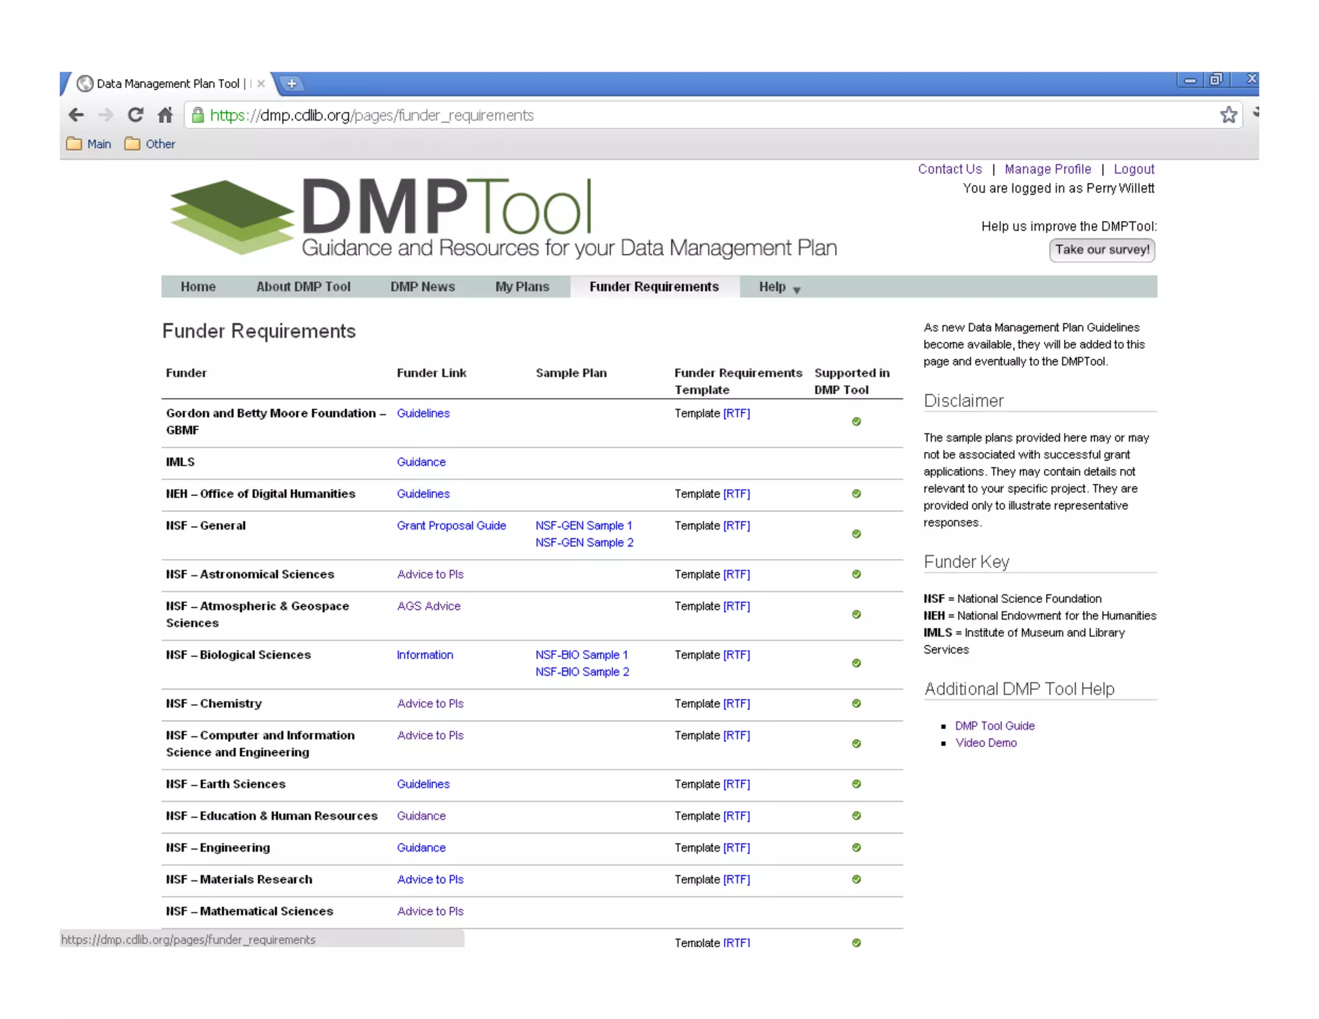Click the Logout link
The image size is (1319, 1019).
click(1134, 169)
